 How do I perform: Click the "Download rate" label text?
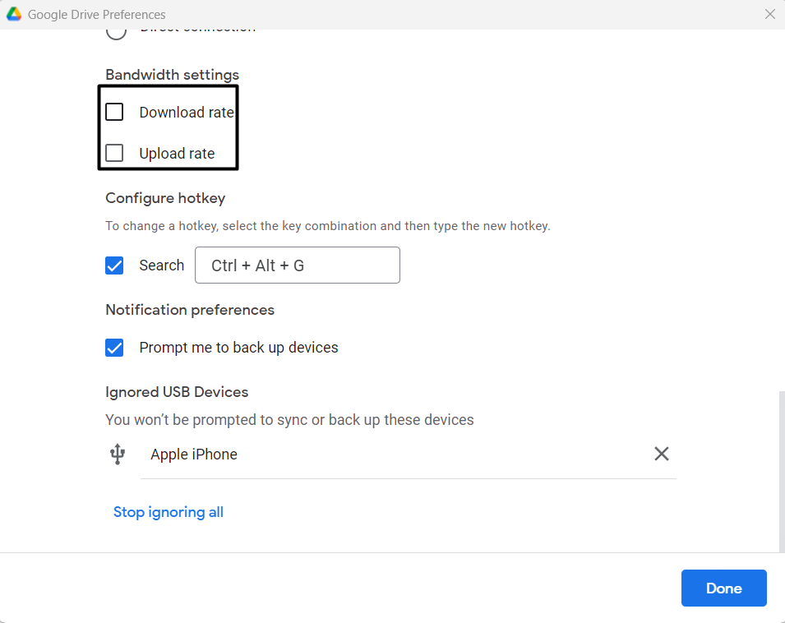[187, 113]
